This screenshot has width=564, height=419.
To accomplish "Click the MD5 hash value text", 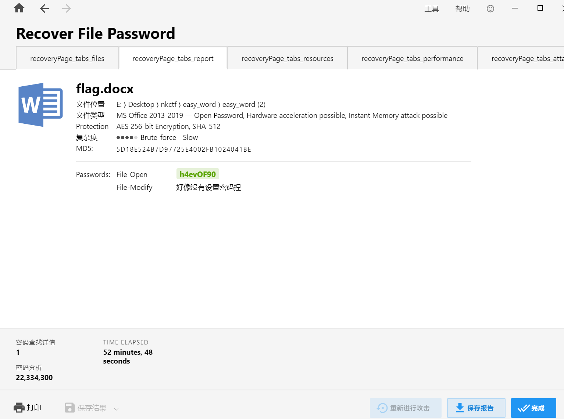I will pyautogui.click(x=184, y=149).
